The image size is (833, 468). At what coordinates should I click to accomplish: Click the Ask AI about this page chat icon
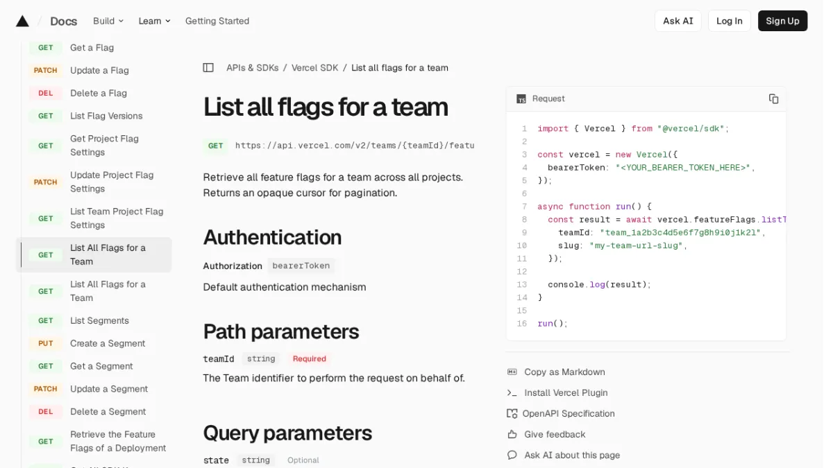[x=512, y=456]
